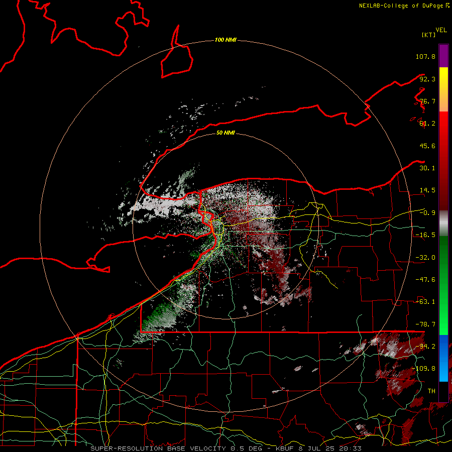This screenshot has height=452, width=452.
Task: Click the gray near-zero segment of the color bar
Action: (443, 223)
